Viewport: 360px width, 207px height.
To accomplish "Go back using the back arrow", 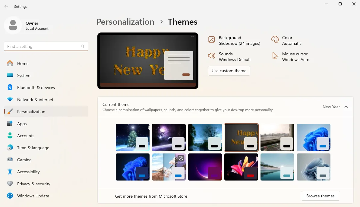I will point(6,6).
